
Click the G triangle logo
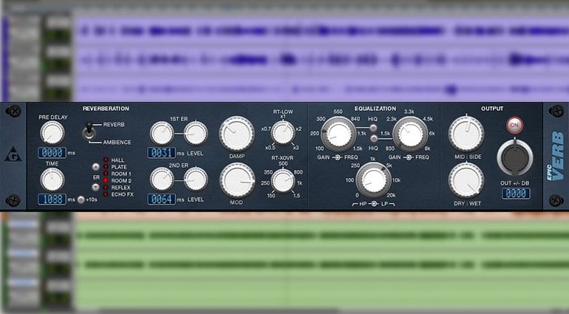click(x=13, y=154)
